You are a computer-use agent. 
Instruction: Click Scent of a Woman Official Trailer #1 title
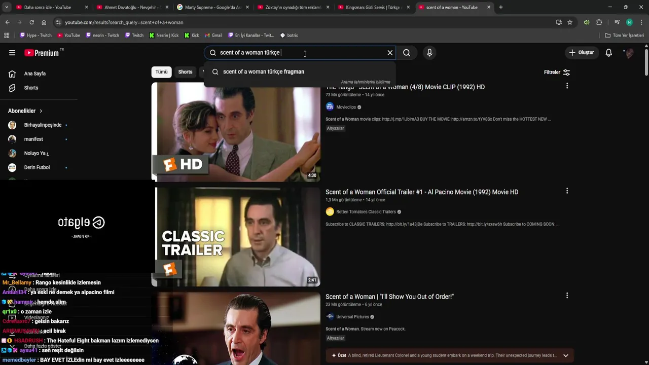click(x=422, y=192)
